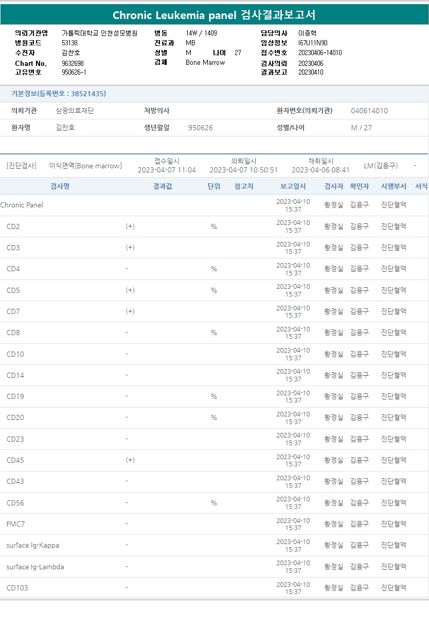This screenshot has width=429, height=629.
Task: Click the 진단검사 bracket label
Action: (x=22, y=166)
